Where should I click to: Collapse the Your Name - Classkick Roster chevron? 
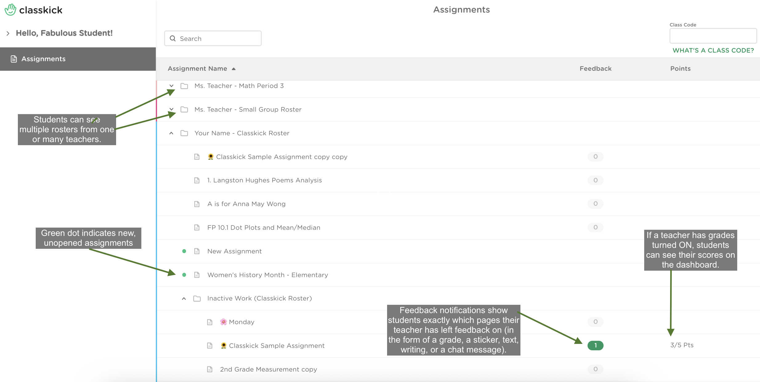[x=172, y=133]
